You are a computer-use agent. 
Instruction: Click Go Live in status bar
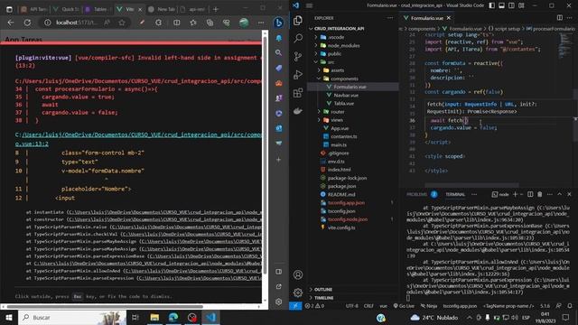(404, 306)
